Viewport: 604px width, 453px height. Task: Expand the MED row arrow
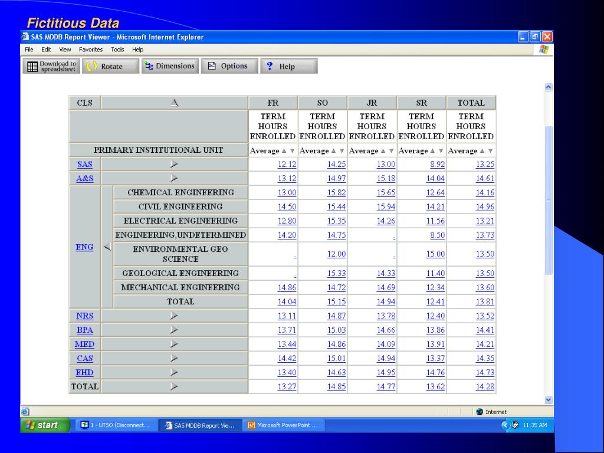point(174,344)
